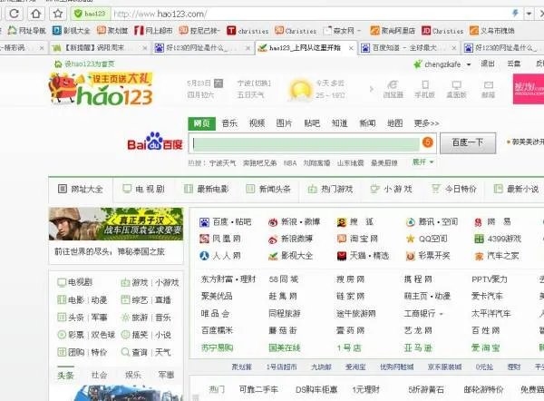The image size is (544, 401).
Task: Switch to the 娱乐 news tab
Action: point(133,375)
